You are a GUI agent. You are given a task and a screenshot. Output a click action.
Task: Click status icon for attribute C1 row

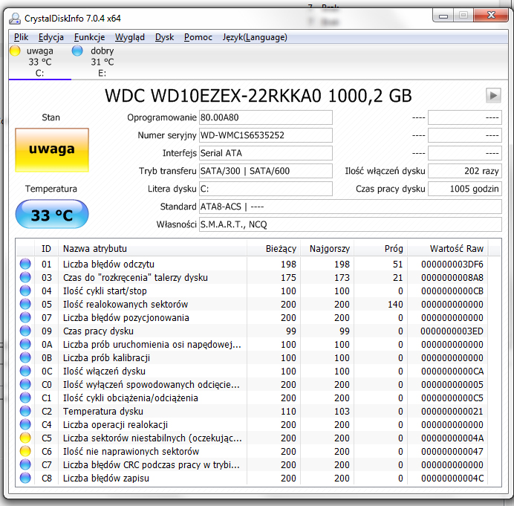coord(25,398)
